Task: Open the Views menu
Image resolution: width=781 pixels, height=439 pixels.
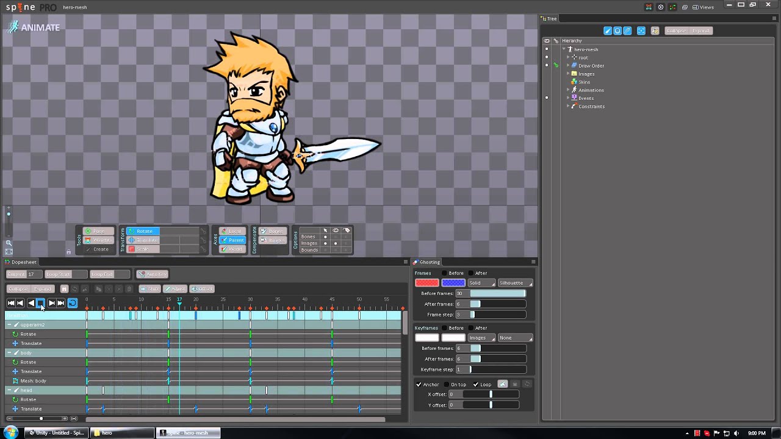Action: [x=704, y=7]
